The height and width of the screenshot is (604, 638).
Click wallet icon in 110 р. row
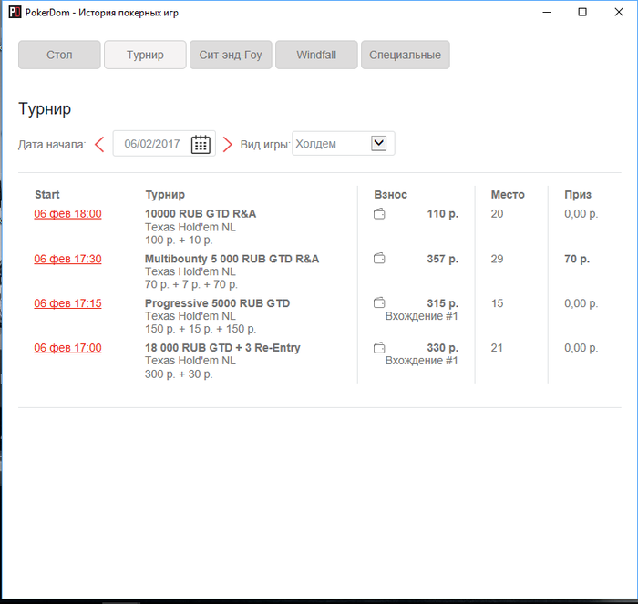pos(379,213)
